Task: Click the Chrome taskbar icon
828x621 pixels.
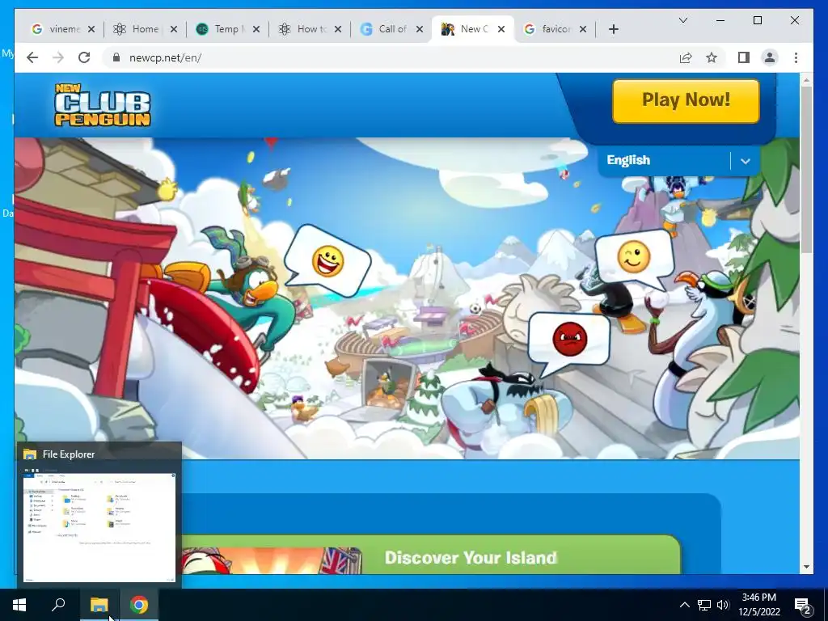Action: (x=139, y=605)
